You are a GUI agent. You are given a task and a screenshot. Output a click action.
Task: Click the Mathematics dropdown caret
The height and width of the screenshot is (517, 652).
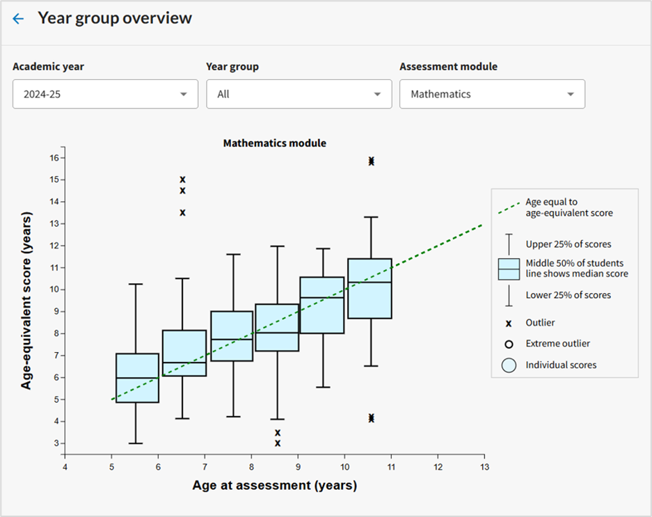pos(571,94)
